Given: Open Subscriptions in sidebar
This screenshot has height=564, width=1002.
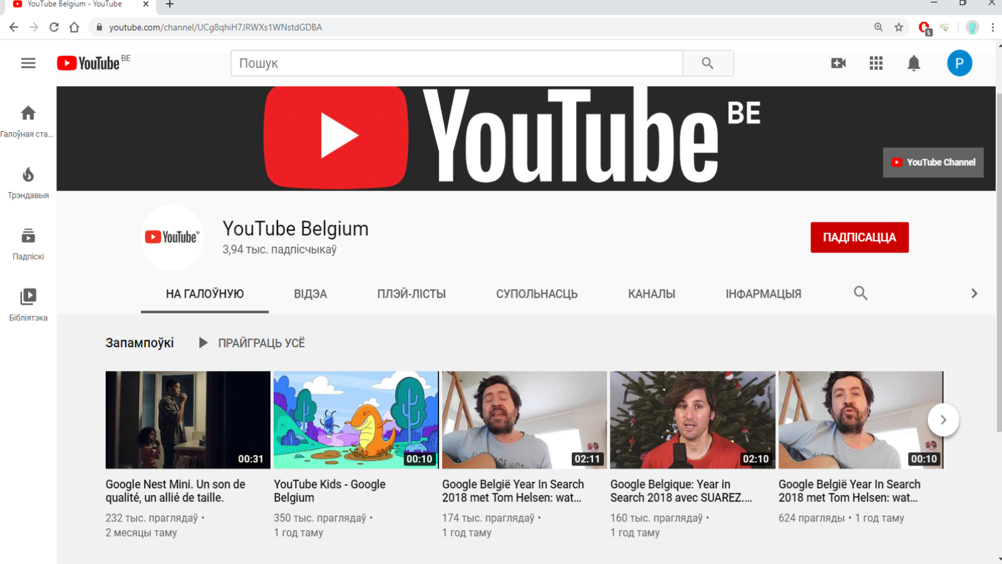Looking at the screenshot, I should [x=28, y=244].
